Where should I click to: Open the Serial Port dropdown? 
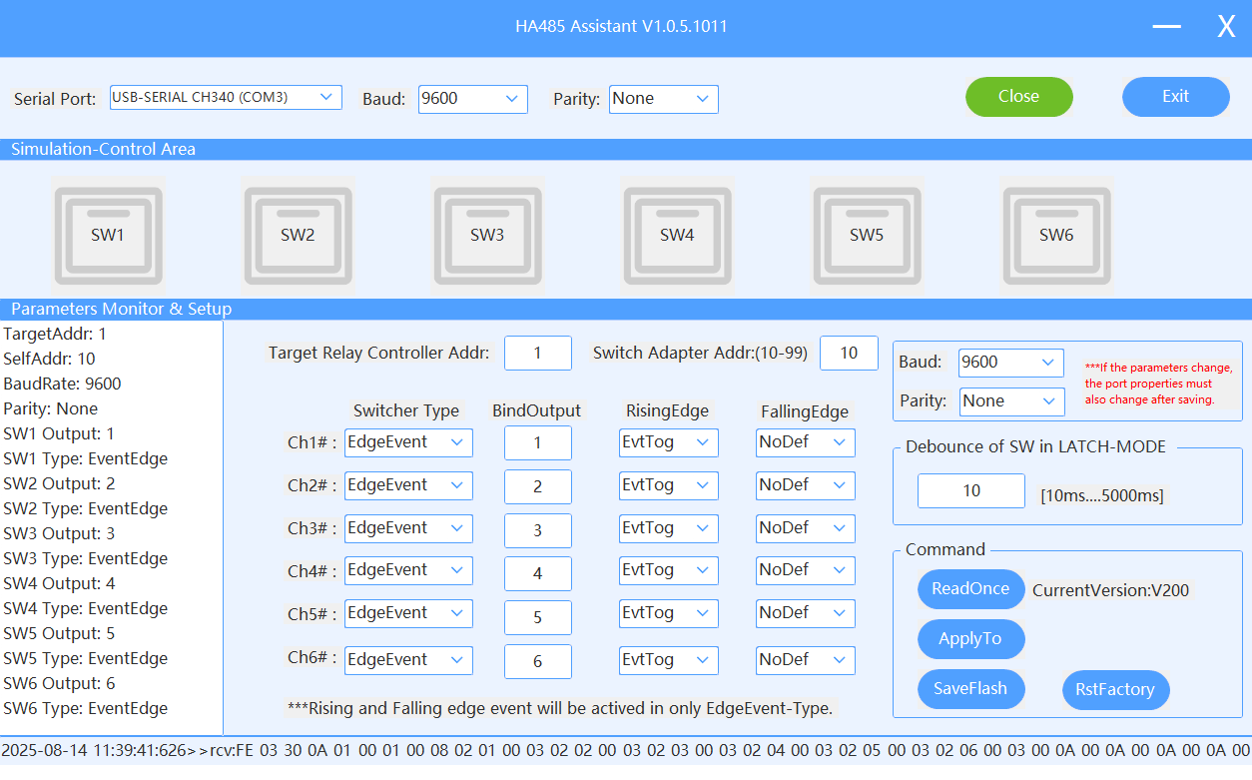[x=226, y=97]
